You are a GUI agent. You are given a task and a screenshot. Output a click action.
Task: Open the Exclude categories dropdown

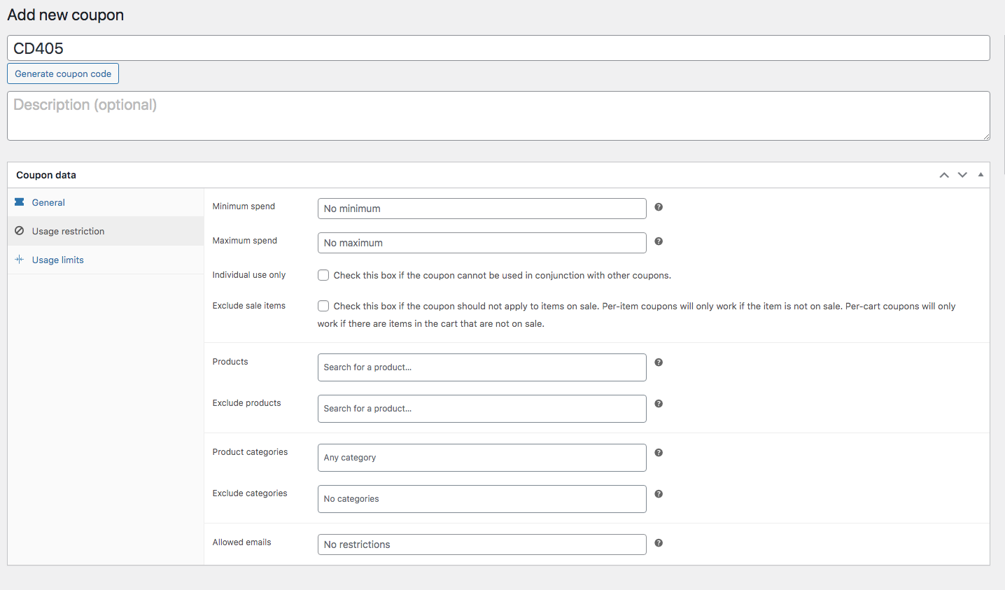click(482, 499)
